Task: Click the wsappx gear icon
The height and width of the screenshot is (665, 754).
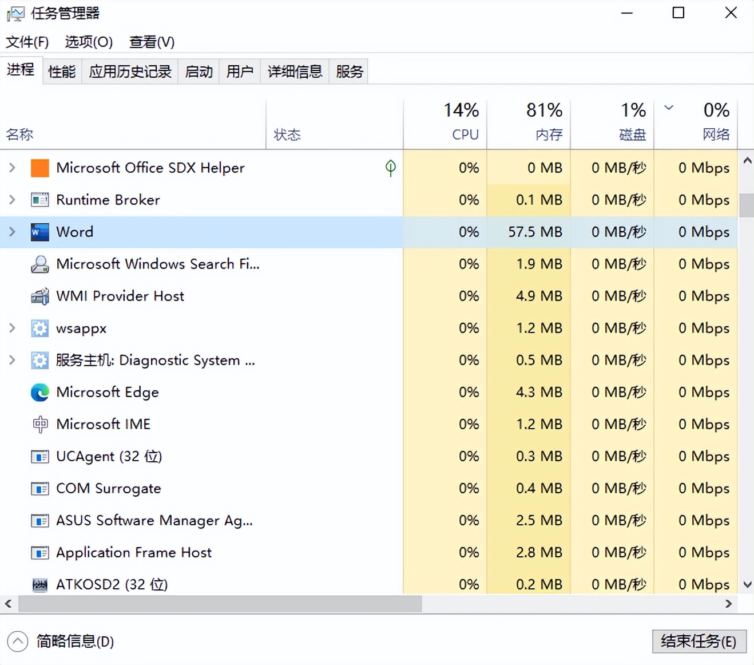Action: [x=39, y=328]
